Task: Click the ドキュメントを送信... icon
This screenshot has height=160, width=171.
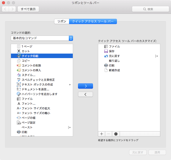Action: pos(19,89)
